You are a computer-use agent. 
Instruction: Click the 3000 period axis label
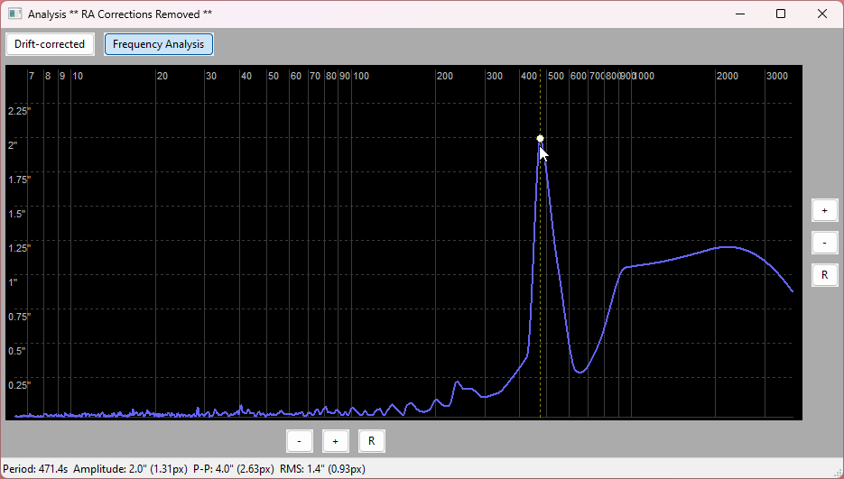click(776, 76)
